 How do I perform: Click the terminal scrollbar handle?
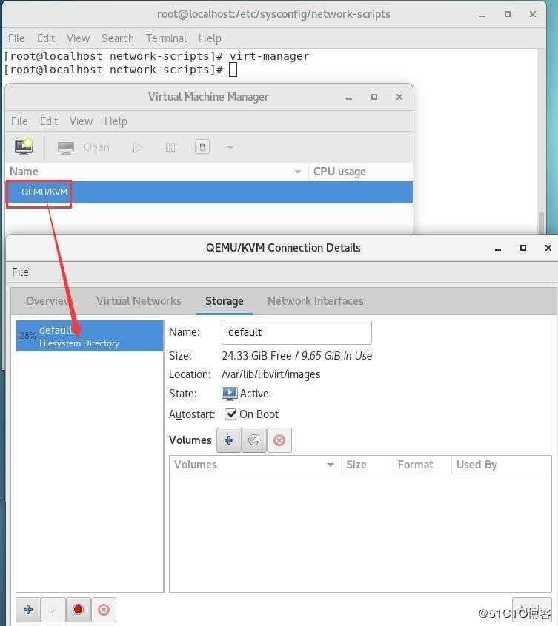click(542, 223)
